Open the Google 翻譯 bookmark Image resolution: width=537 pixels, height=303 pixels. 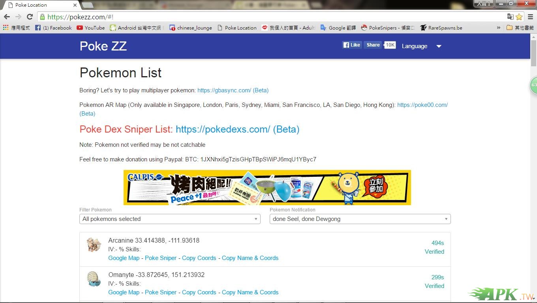click(338, 28)
